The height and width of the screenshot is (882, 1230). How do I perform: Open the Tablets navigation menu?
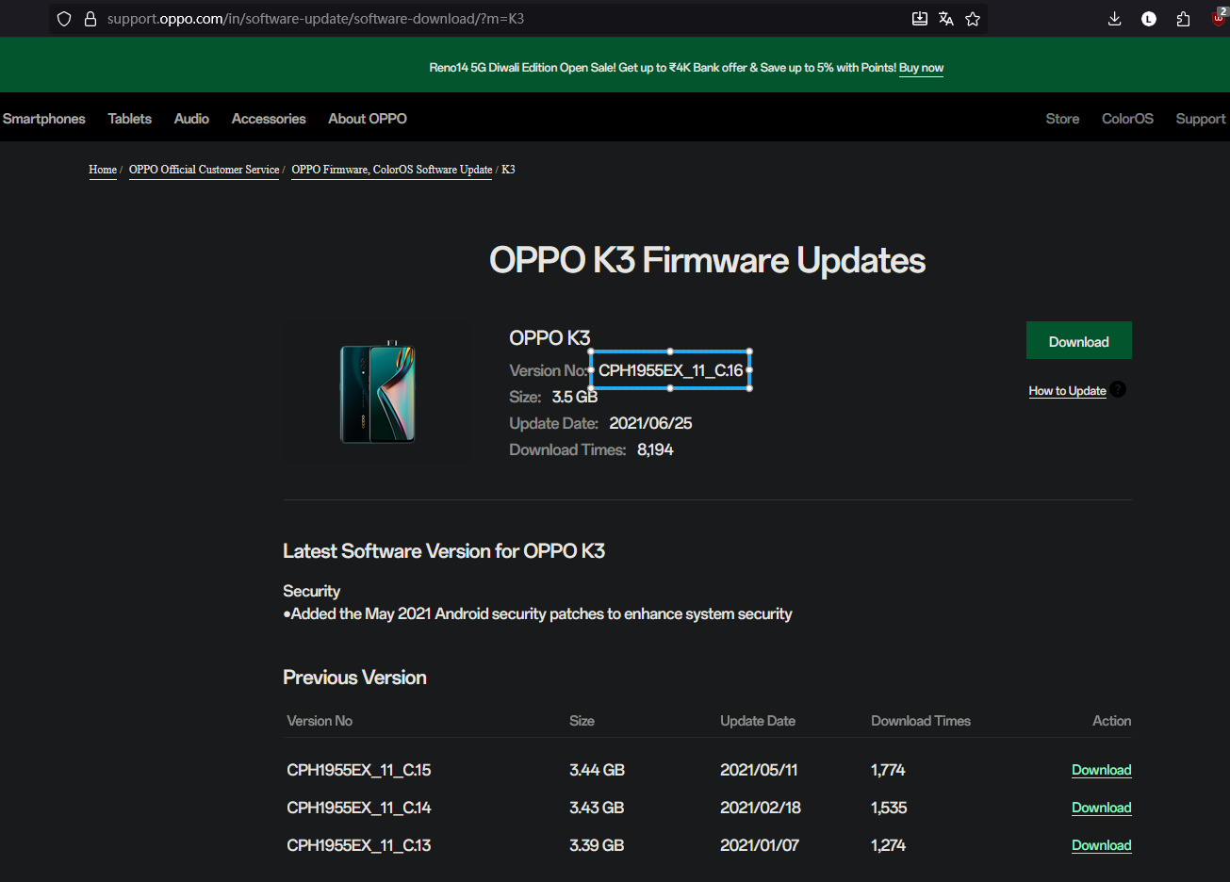pyautogui.click(x=129, y=119)
